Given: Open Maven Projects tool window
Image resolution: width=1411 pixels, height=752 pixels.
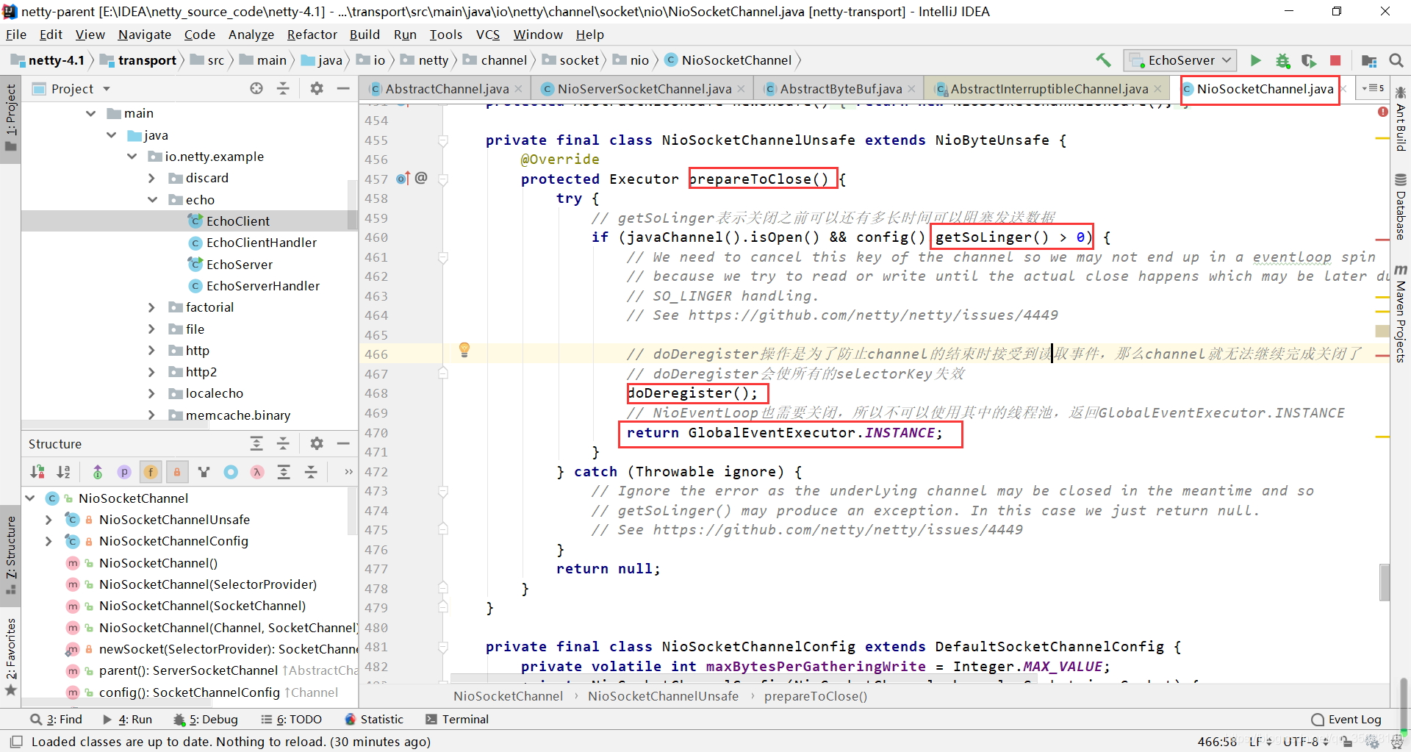Looking at the screenshot, I should point(1401,314).
